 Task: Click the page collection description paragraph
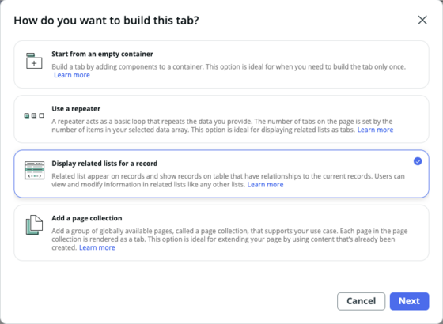[x=229, y=239]
